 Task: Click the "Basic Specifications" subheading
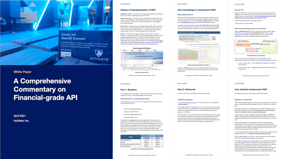pyautogui.click(x=185, y=15)
